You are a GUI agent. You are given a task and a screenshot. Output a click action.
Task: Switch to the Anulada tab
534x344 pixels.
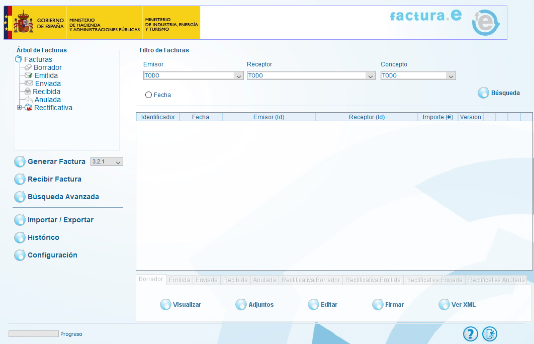[264, 280]
